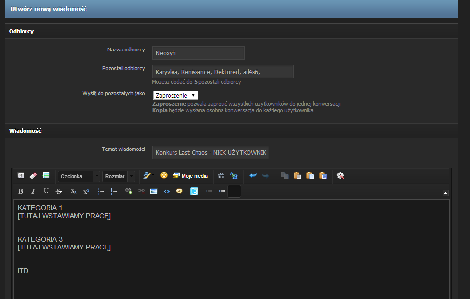Screen dimensions: 470x299
Task: Click the first TUTAJ WSTAWIAMY PRACĘ line under KATEGORIA 1
Action: point(64,216)
